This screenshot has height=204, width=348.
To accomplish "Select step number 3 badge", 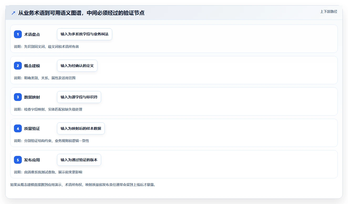I will [x=18, y=97].
